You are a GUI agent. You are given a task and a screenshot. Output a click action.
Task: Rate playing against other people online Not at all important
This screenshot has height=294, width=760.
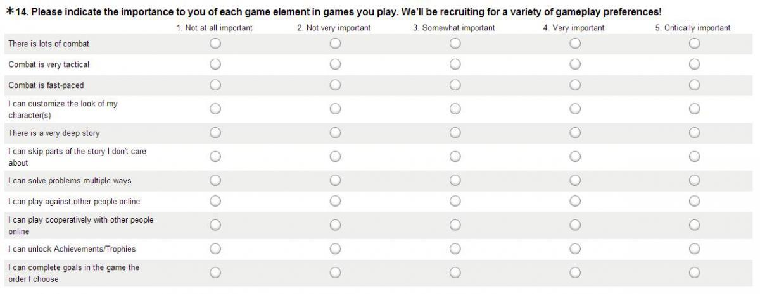(215, 201)
